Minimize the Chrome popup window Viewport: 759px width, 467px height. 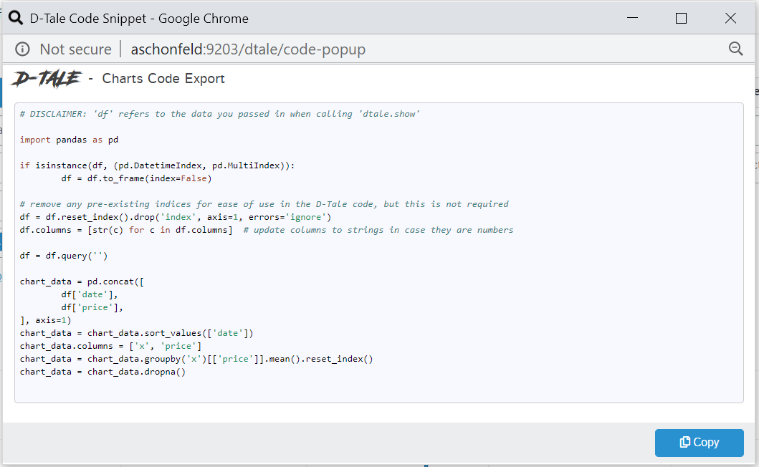[632, 18]
